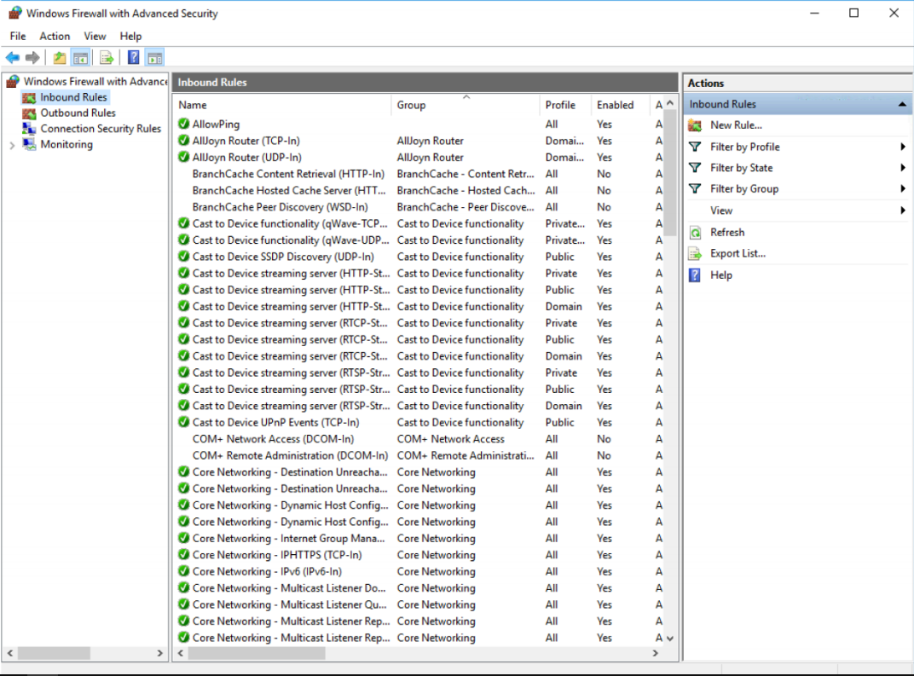Screen dimensions: 914x676
Task: Click the green icon for Cast to Device SSDP Discovery
Action: click(183, 257)
